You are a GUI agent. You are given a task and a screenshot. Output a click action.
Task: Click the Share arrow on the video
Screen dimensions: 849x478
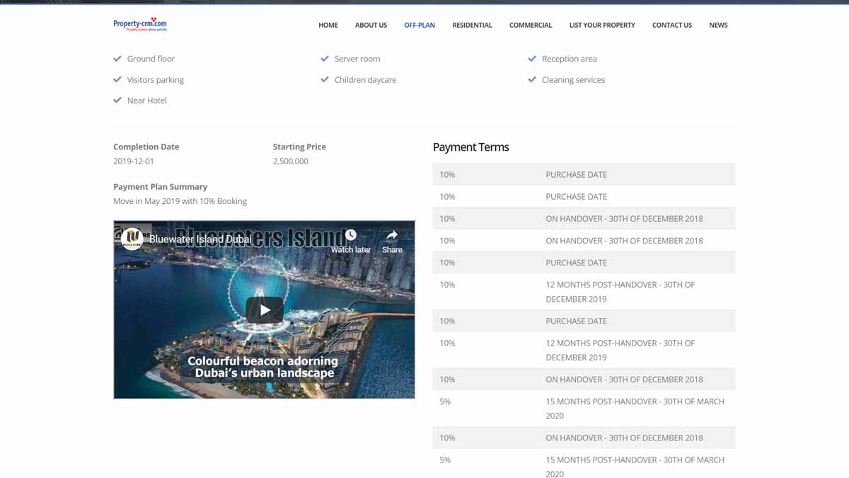(x=392, y=235)
